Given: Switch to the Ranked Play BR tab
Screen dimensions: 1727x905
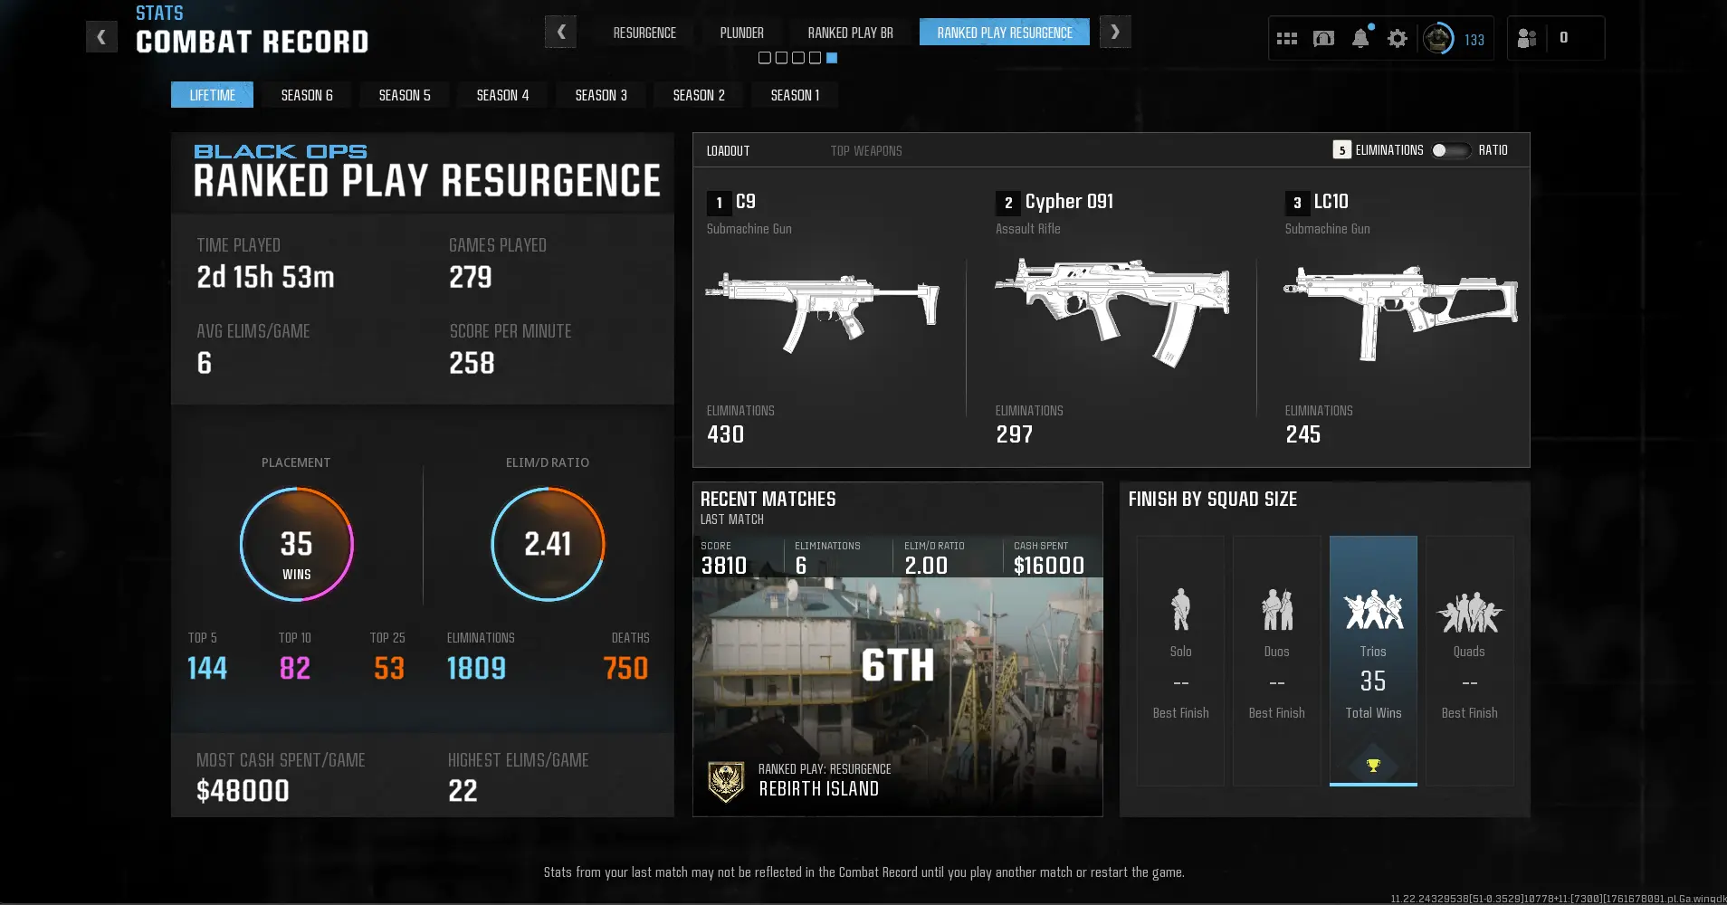Looking at the screenshot, I should (x=850, y=33).
